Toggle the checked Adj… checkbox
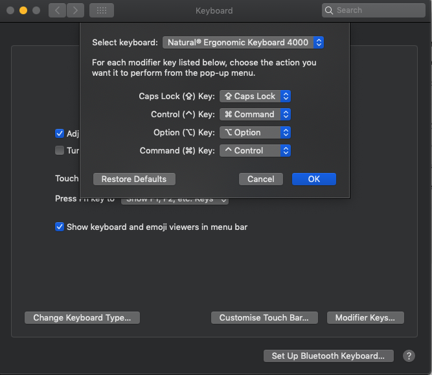The width and height of the screenshot is (432, 375). [x=60, y=133]
